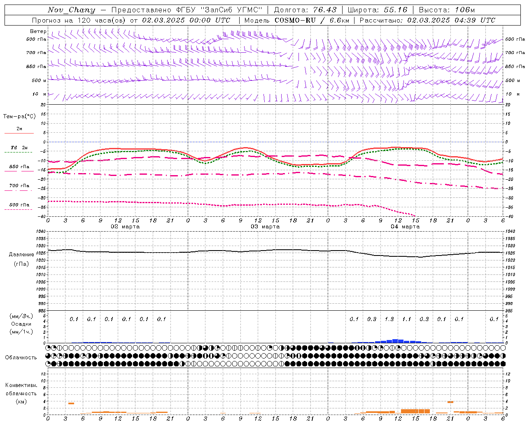Screen dimensions: 527x422
Task: Click the date label 04 марта
Action: tap(405, 227)
